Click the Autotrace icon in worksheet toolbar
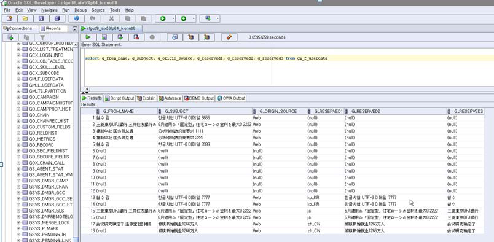494x242 pixels. point(206,37)
